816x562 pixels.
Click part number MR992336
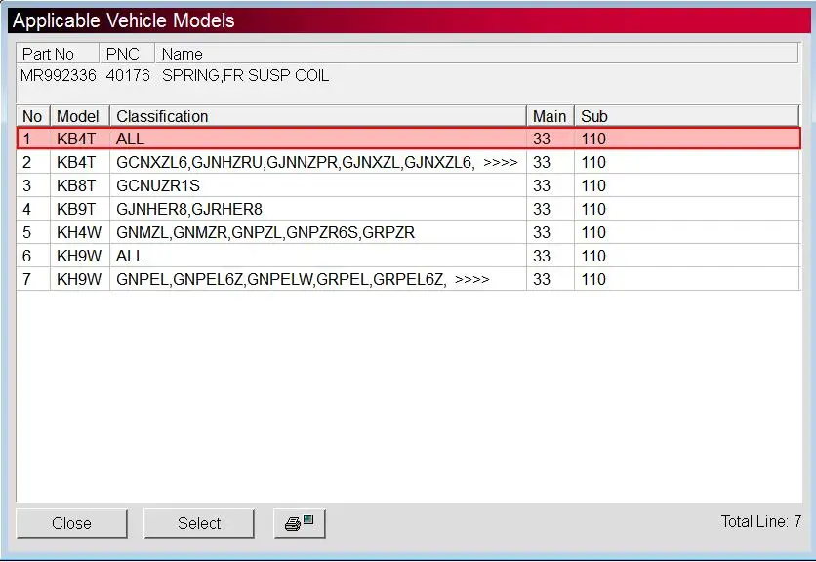coord(59,76)
